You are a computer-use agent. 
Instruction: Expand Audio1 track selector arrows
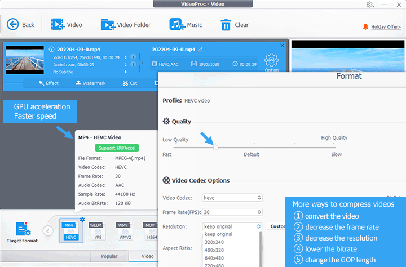coord(126,65)
